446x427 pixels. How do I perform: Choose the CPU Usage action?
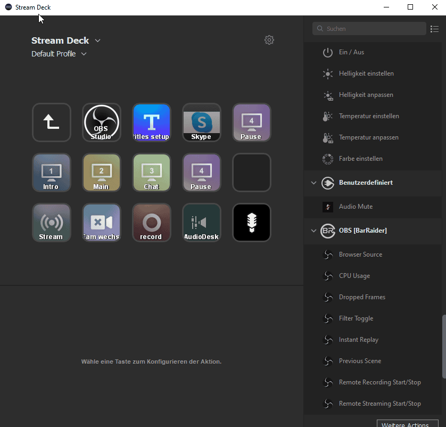[x=373, y=276]
